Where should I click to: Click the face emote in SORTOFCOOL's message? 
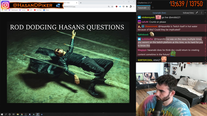pyautogui.click(x=164, y=59)
